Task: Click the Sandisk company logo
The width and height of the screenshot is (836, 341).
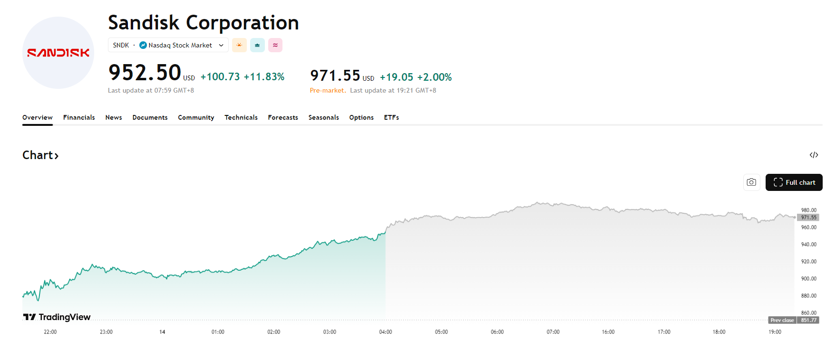Action: coord(58,53)
